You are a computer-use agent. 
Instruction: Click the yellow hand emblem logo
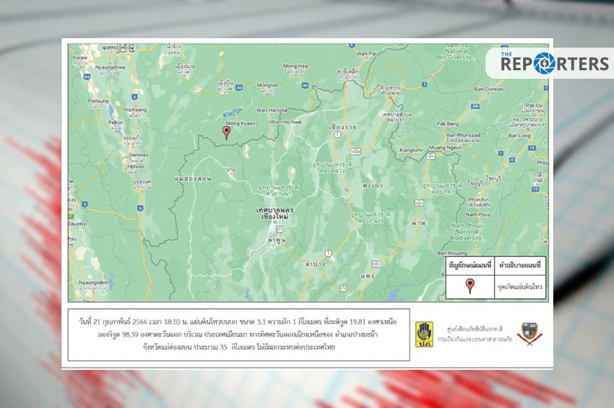click(x=424, y=332)
